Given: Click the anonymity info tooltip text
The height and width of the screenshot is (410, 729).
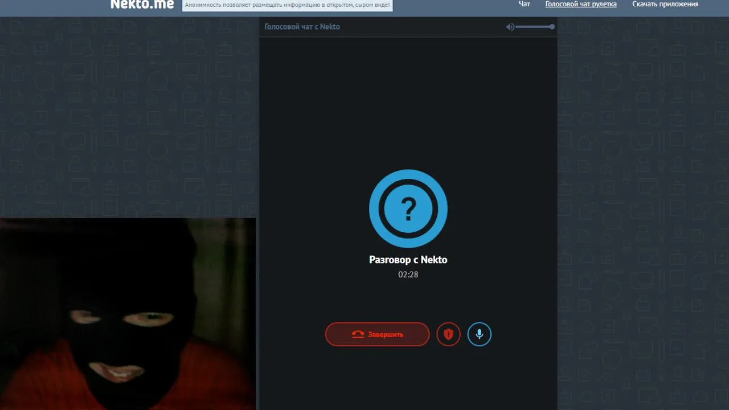Looking at the screenshot, I should click(x=288, y=5).
